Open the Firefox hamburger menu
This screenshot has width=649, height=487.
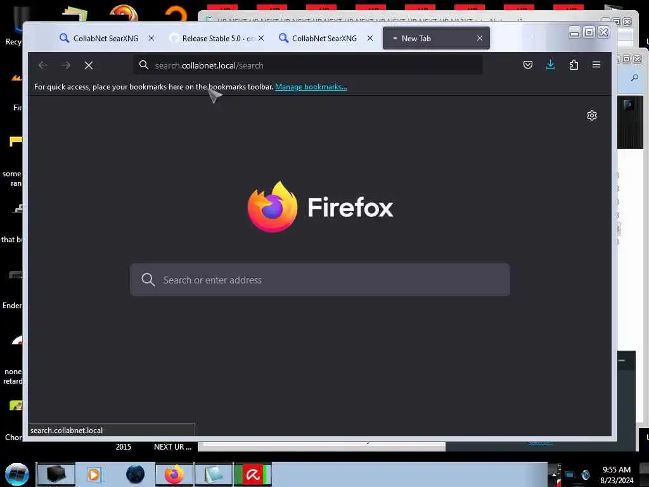tap(596, 65)
